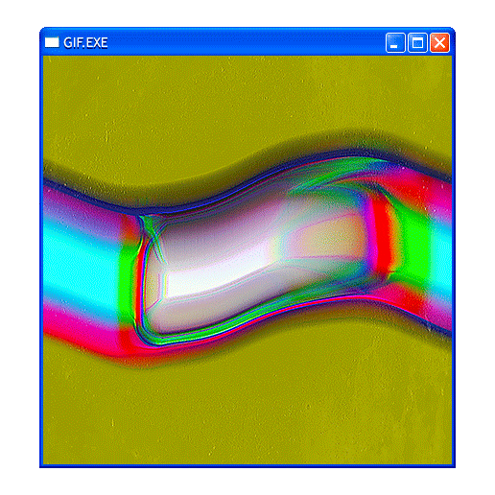Click the GIF.EXE title text

(x=85, y=43)
